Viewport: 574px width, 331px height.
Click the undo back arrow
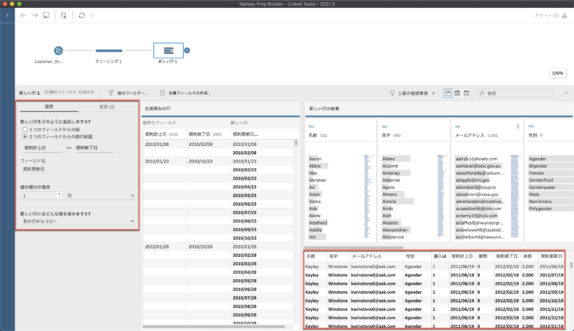click(x=23, y=15)
